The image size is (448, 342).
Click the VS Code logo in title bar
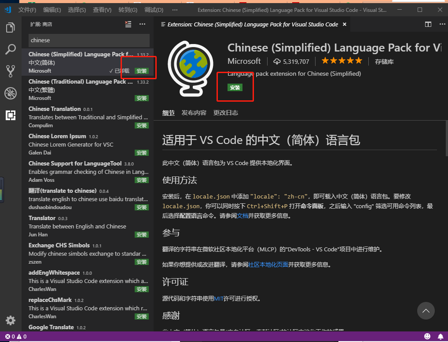[8, 10]
